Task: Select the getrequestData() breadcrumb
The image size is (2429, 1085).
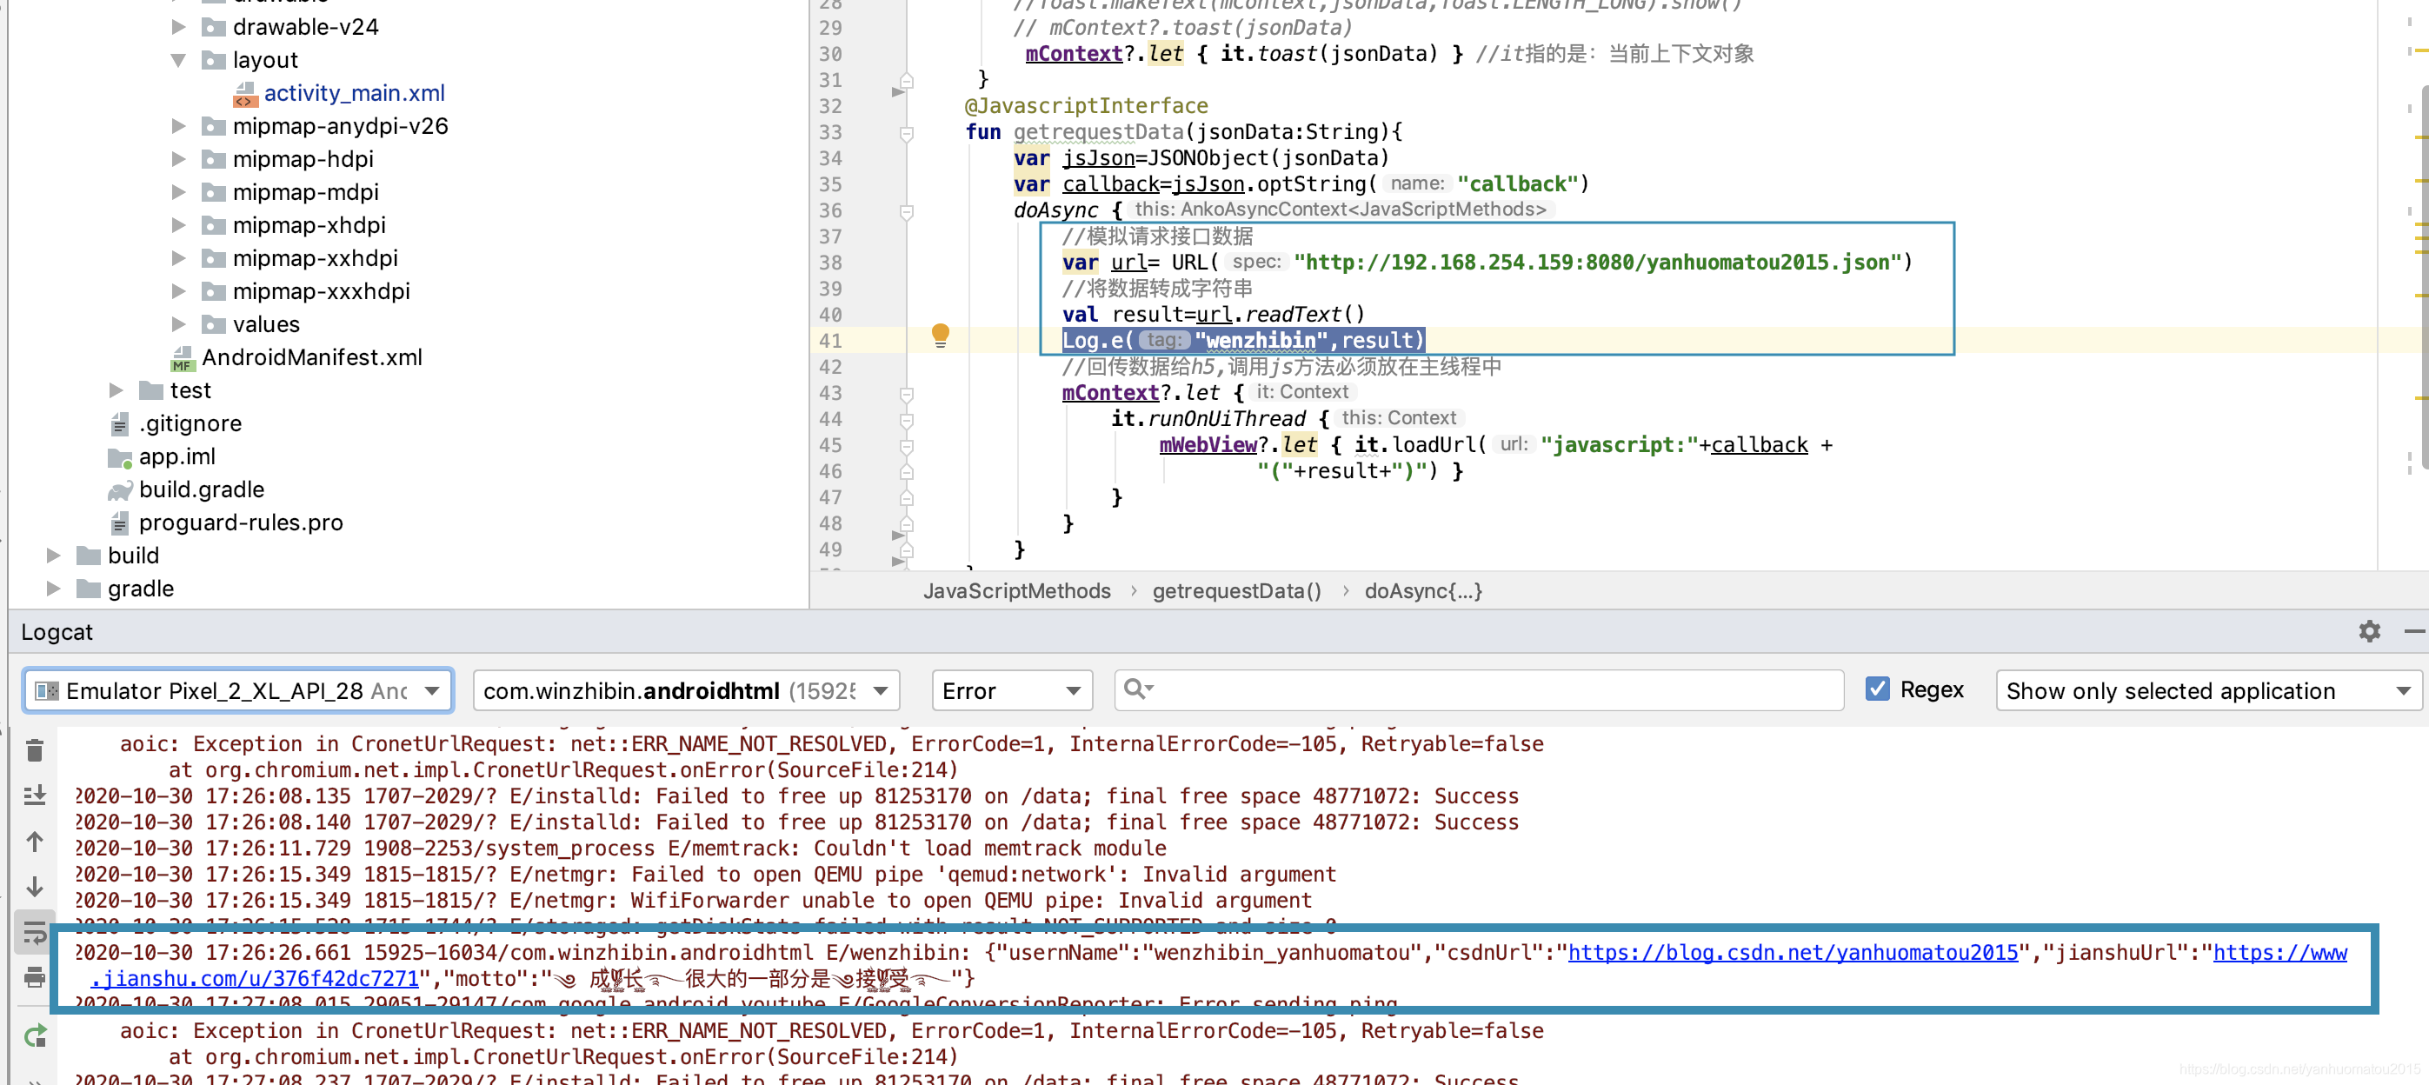Action: tap(1236, 591)
